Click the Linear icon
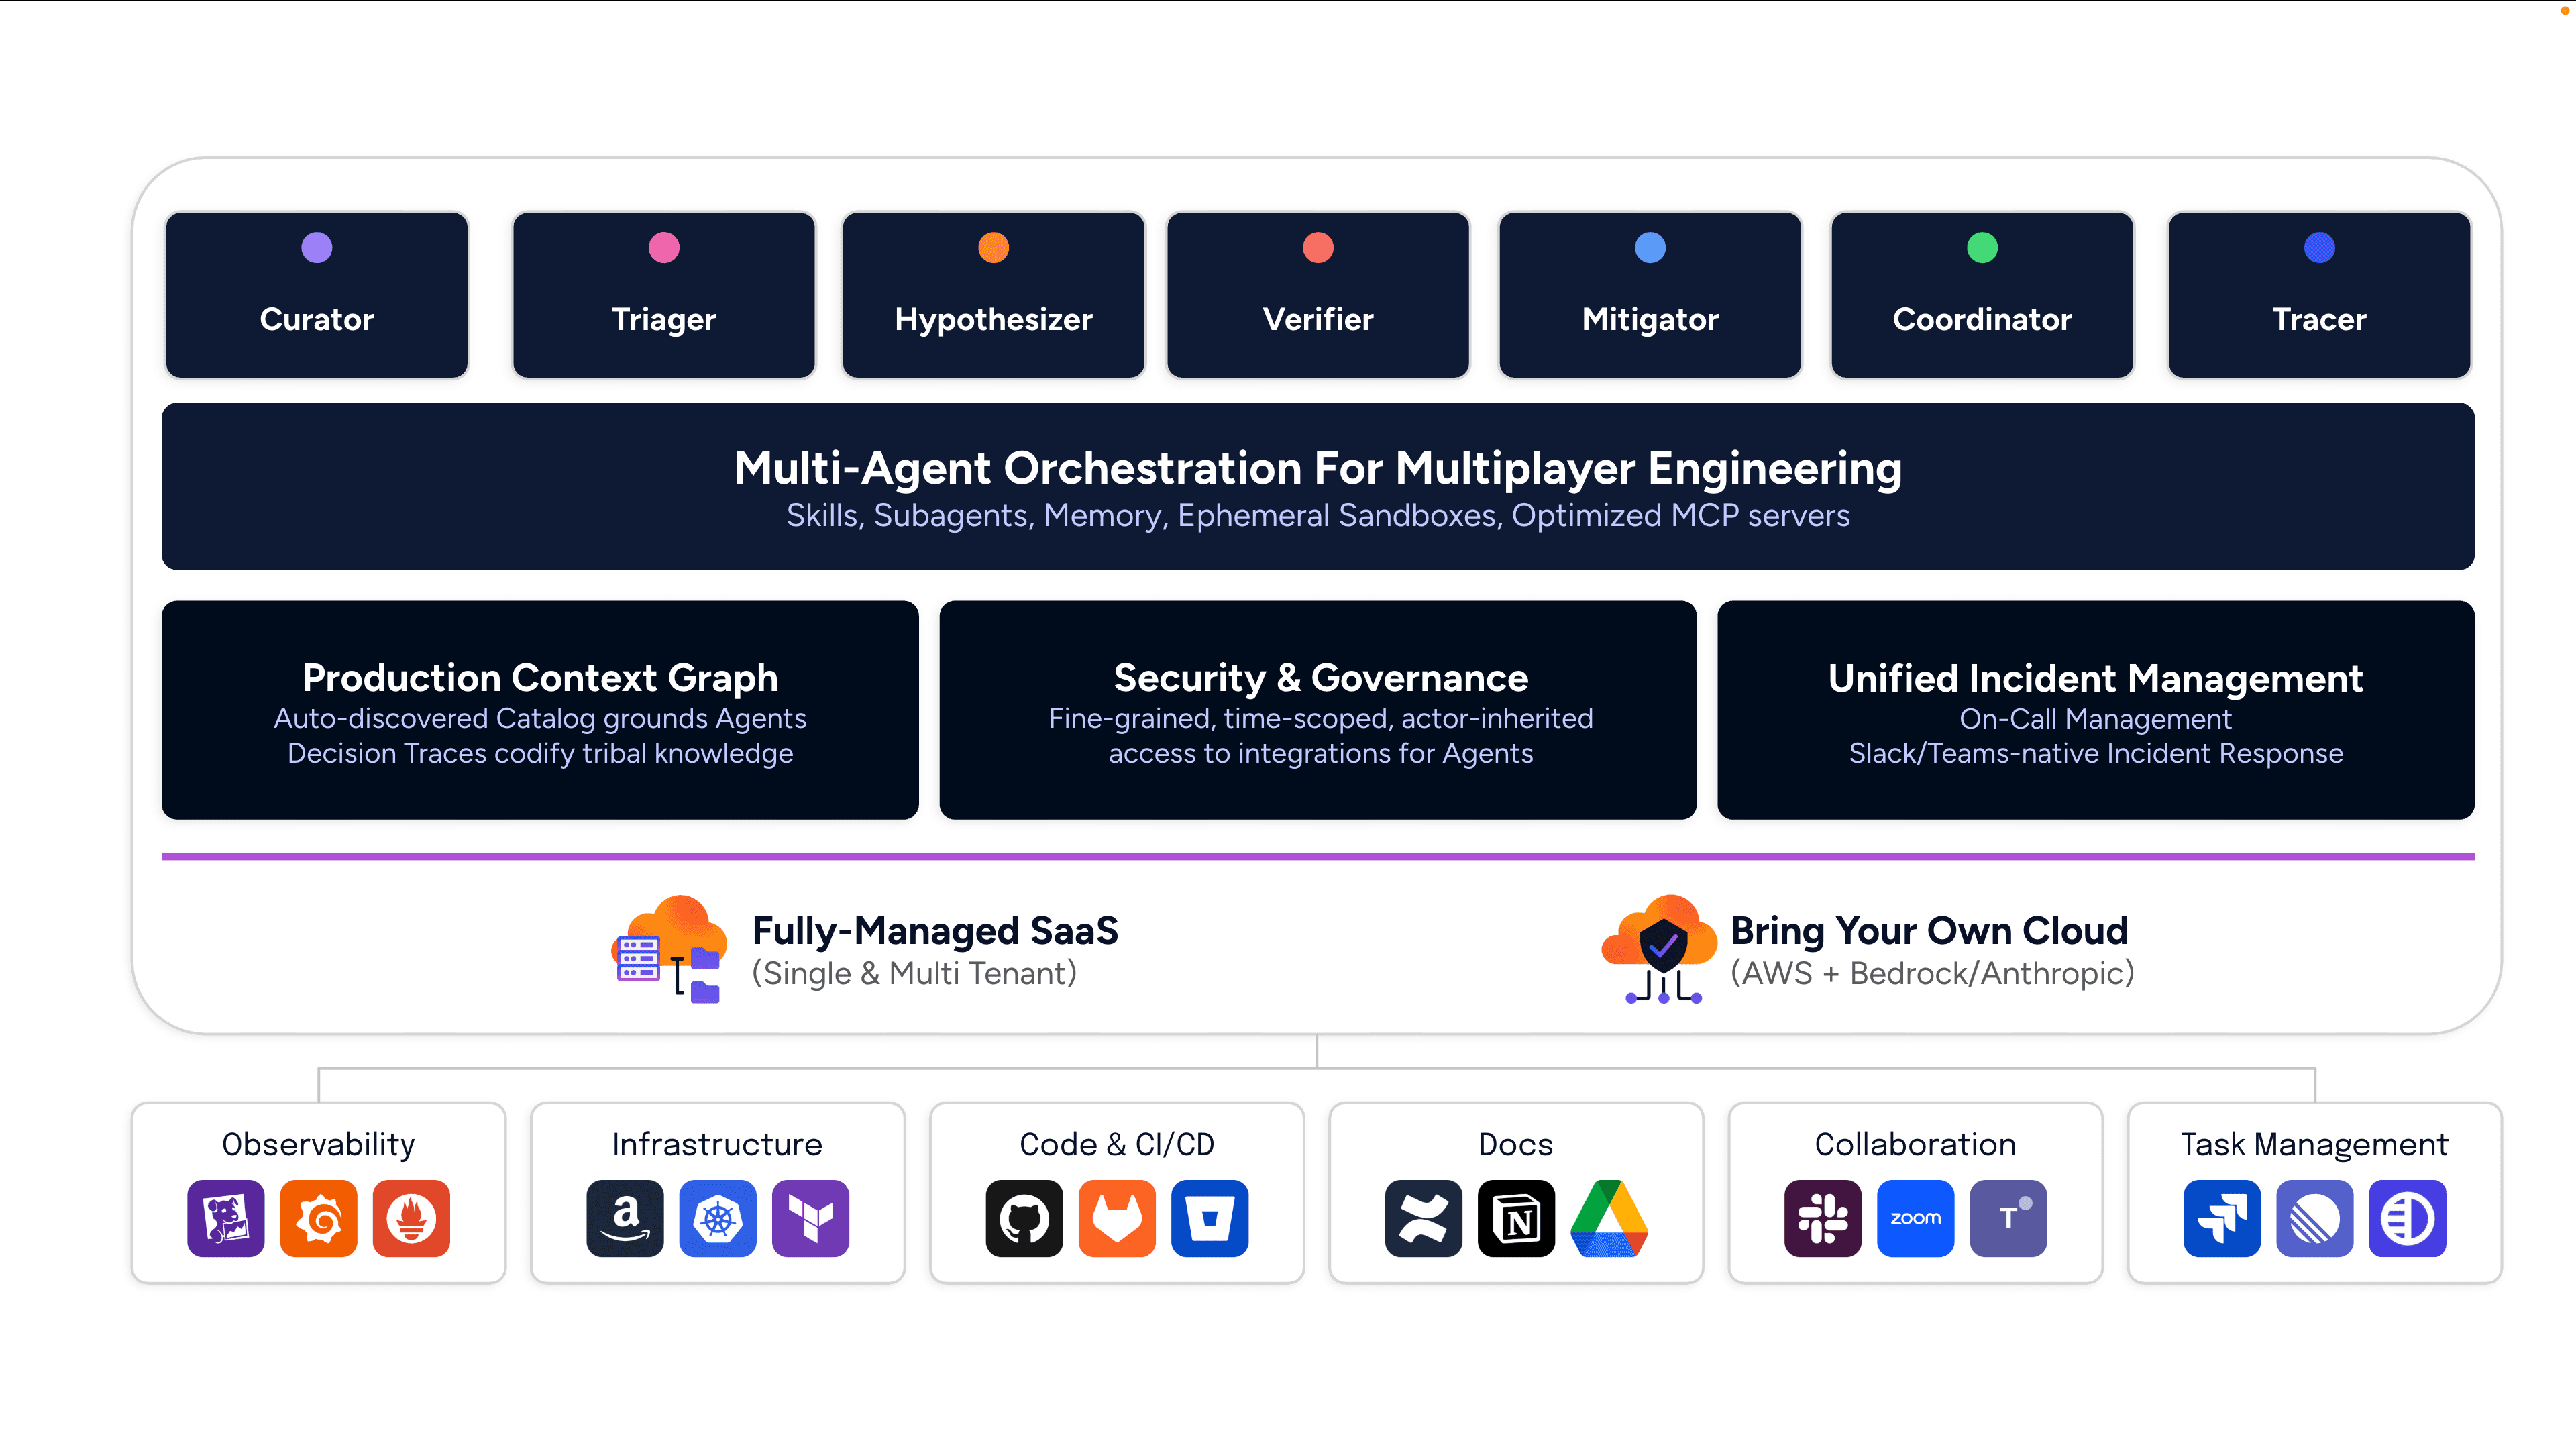 pos(2314,1218)
